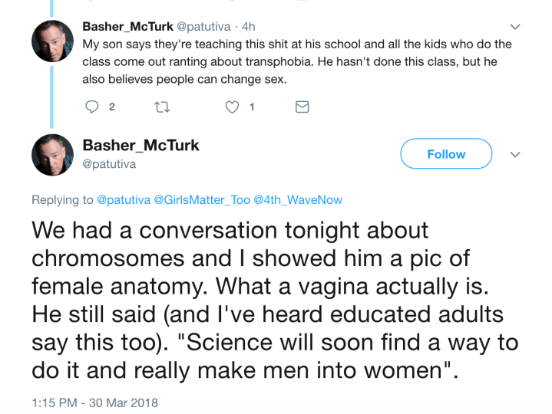This screenshot has height=414, width=552.
Task: Click the @patutiva handle below the large name
Action: tap(109, 163)
